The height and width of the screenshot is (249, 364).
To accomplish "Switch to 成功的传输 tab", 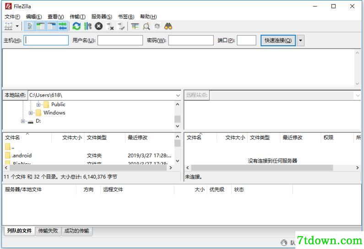I will (x=76, y=231).
